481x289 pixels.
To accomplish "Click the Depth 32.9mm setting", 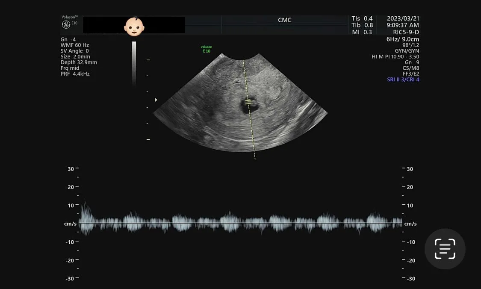I will coord(79,62).
